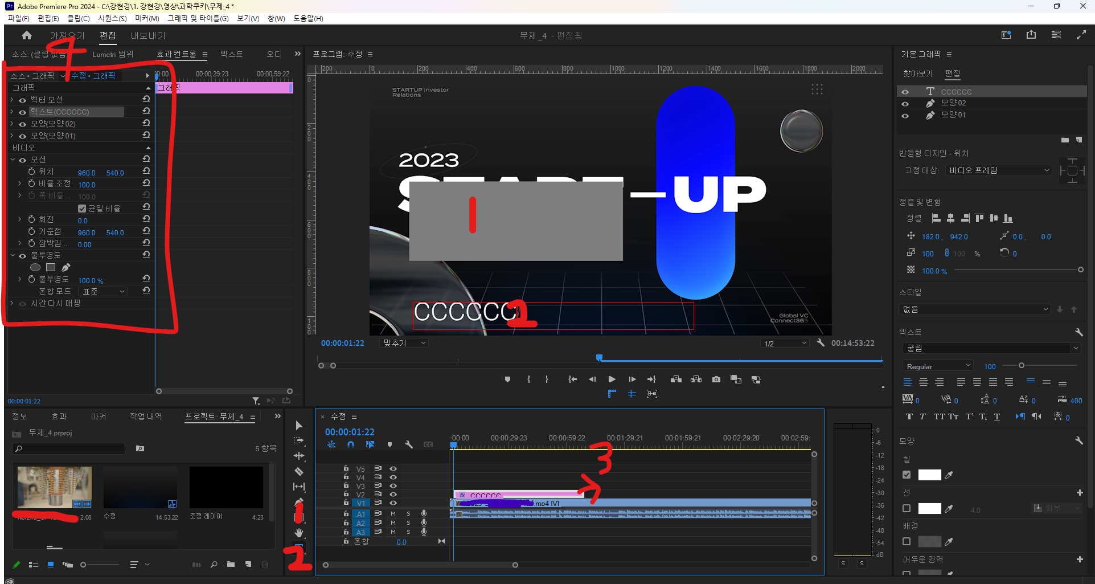Toggle timeline snap magnet icon
The width and height of the screenshot is (1095, 584).
pyautogui.click(x=351, y=444)
